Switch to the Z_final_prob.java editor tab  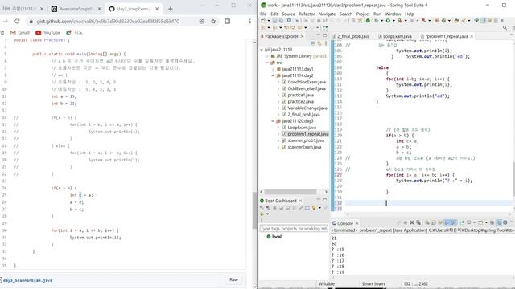click(351, 36)
